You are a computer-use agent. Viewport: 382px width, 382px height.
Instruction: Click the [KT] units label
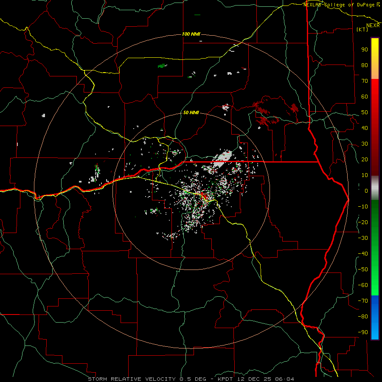(362, 29)
